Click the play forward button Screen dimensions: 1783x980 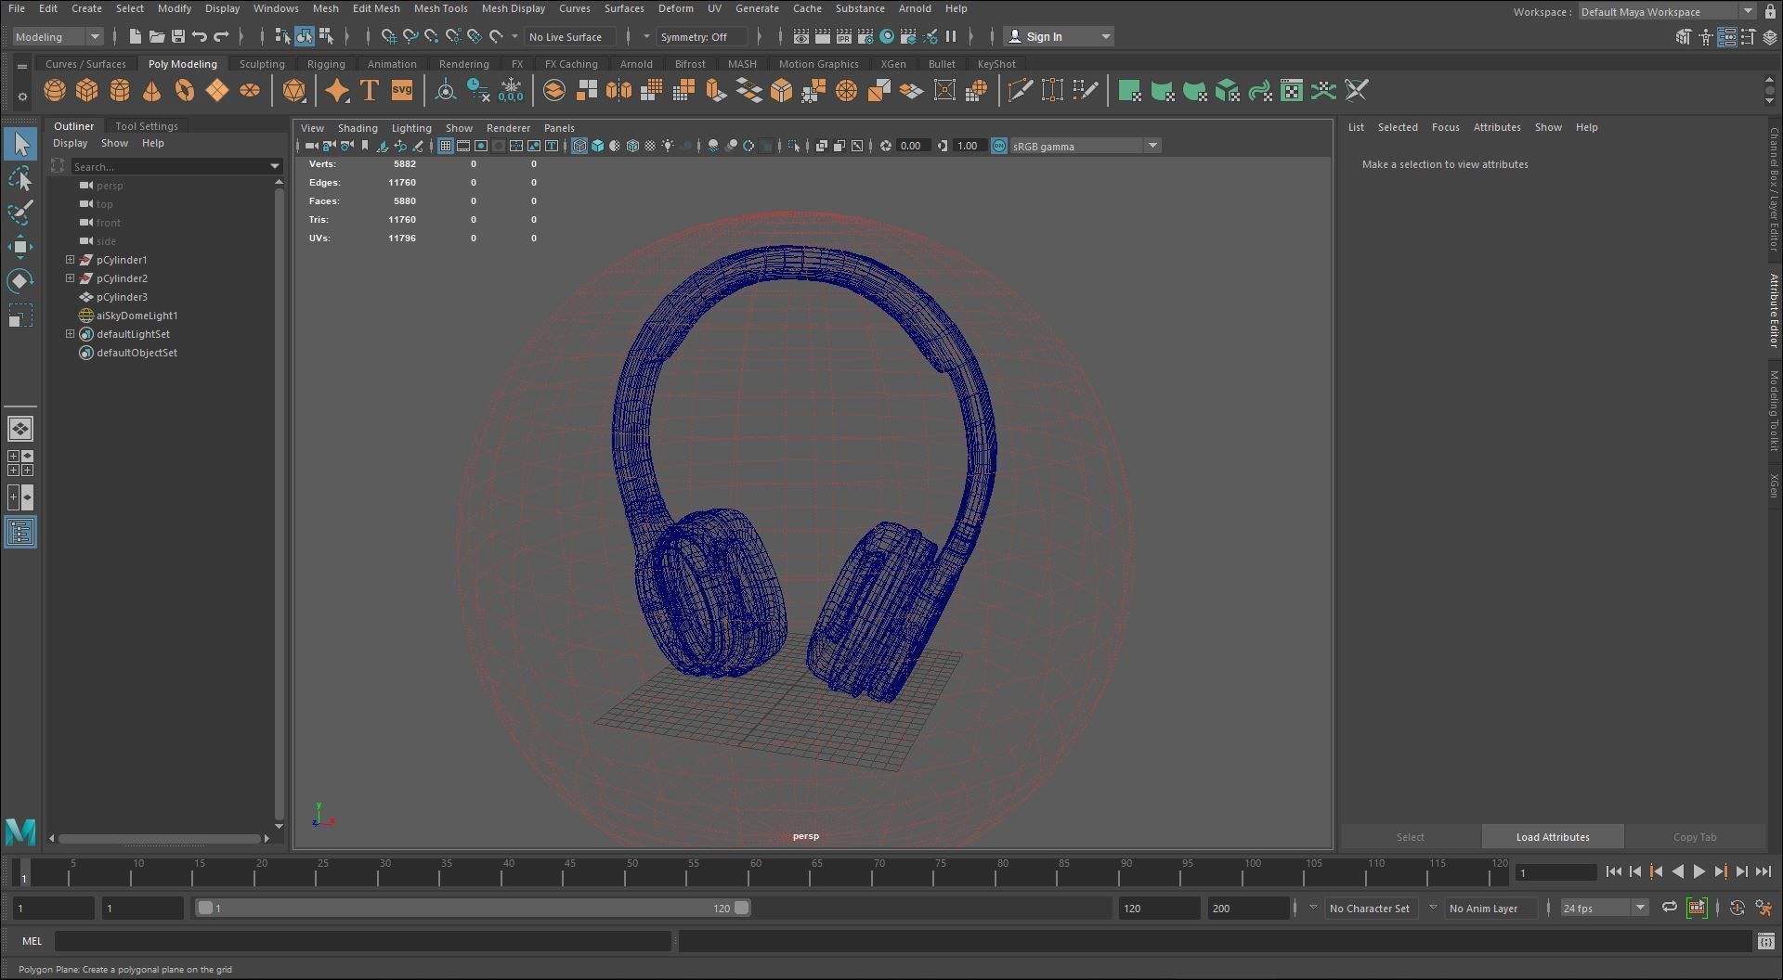tap(1699, 871)
